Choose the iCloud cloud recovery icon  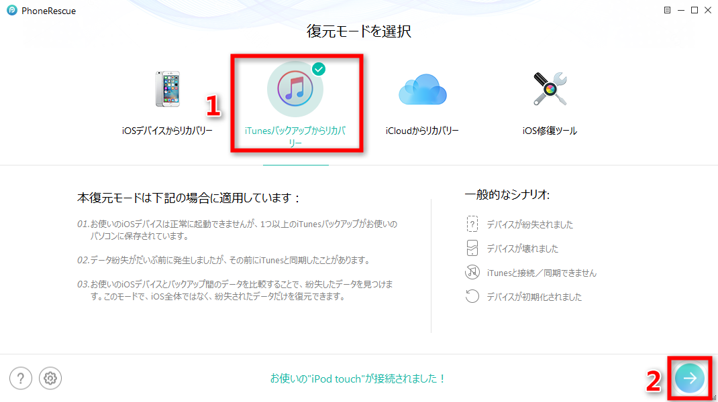tap(422, 90)
